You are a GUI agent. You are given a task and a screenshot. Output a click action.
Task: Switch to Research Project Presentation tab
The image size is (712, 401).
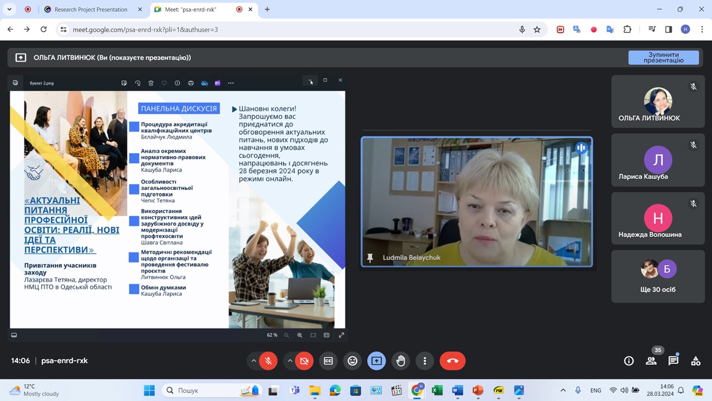91,9
